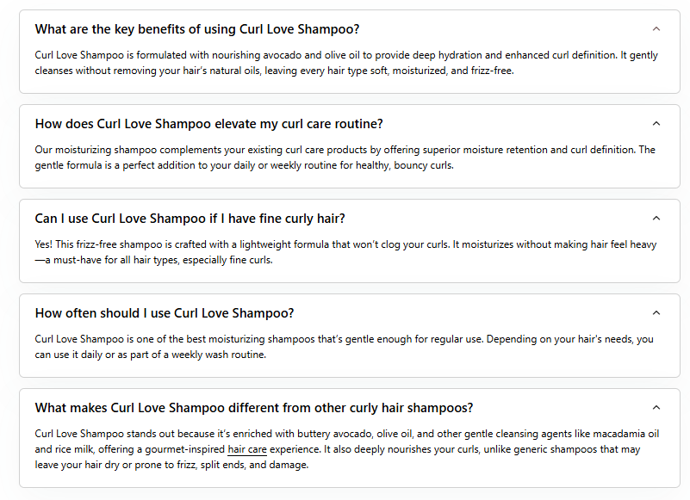Click the last FAQ card's header area
The width and height of the screenshot is (690, 500).
pos(560,408)
